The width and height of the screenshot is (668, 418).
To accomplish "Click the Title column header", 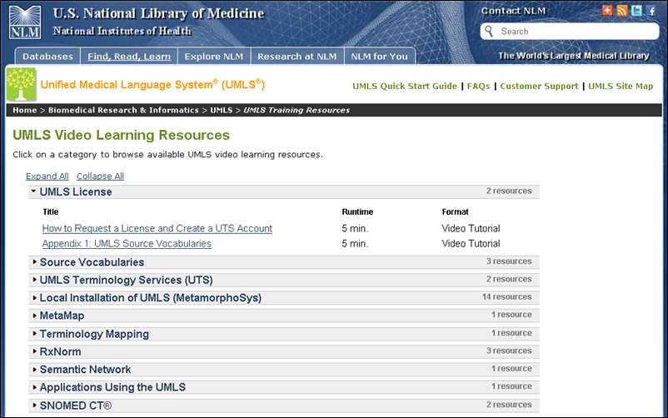I will tap(51, 211).
